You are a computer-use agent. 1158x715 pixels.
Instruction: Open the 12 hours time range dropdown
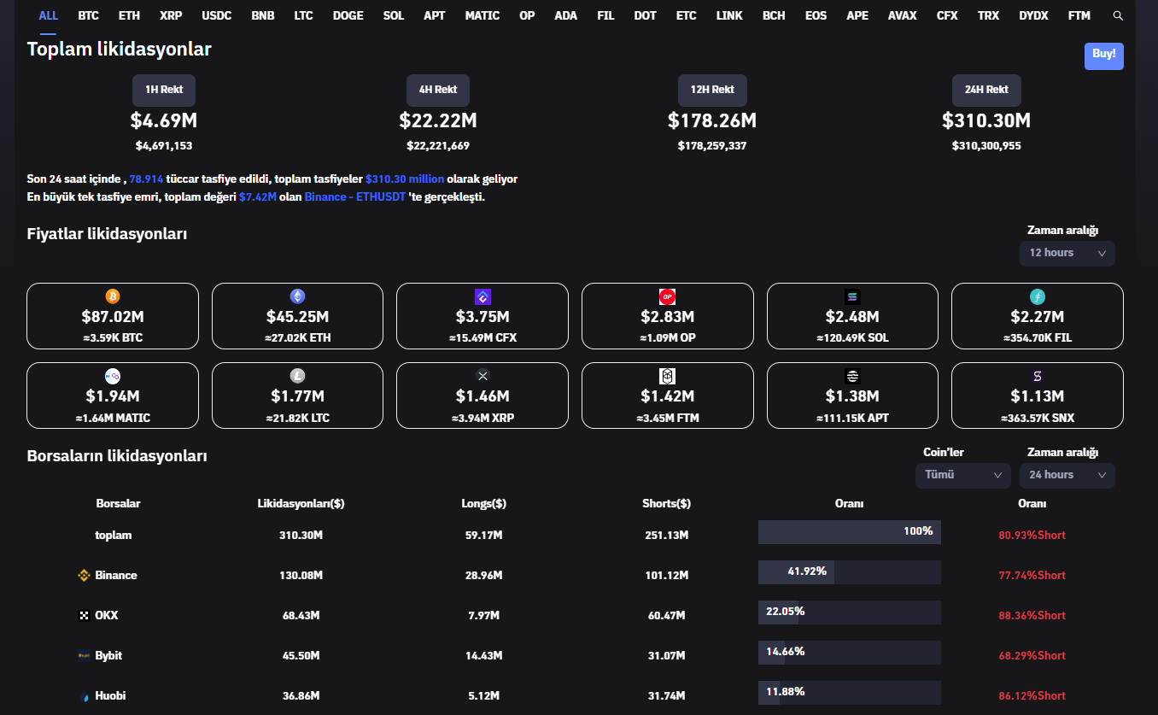pos(1067,253)
